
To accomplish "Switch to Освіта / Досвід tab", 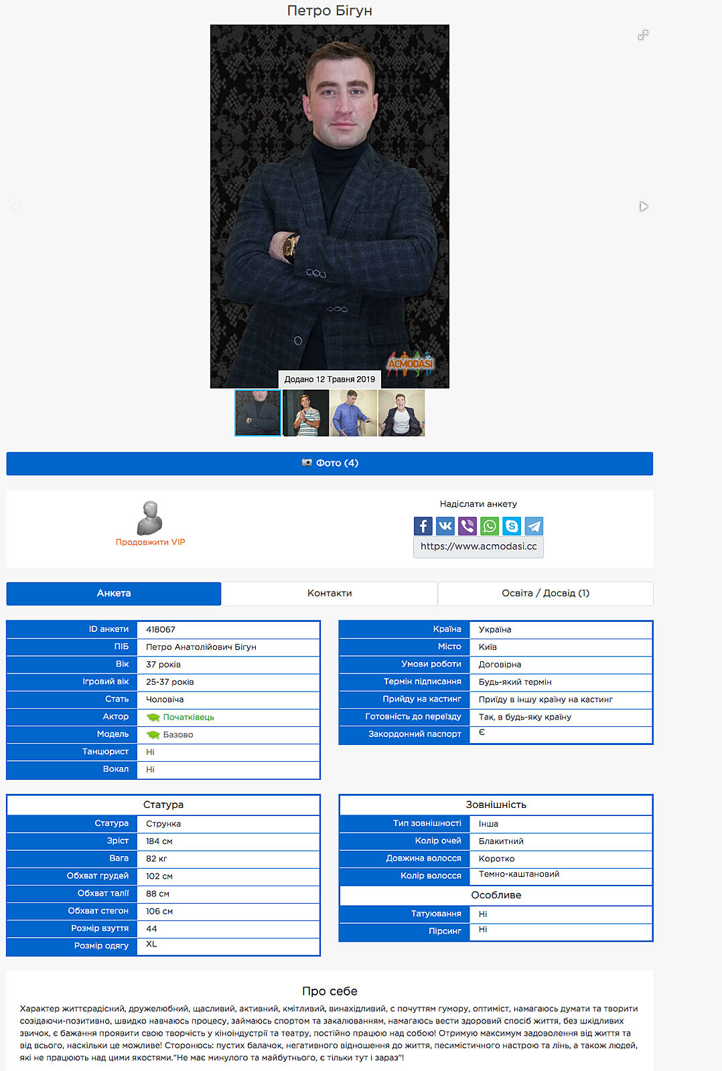I will [545, 594].
